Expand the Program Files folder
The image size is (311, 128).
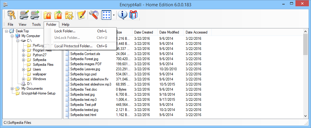(23, 50)
